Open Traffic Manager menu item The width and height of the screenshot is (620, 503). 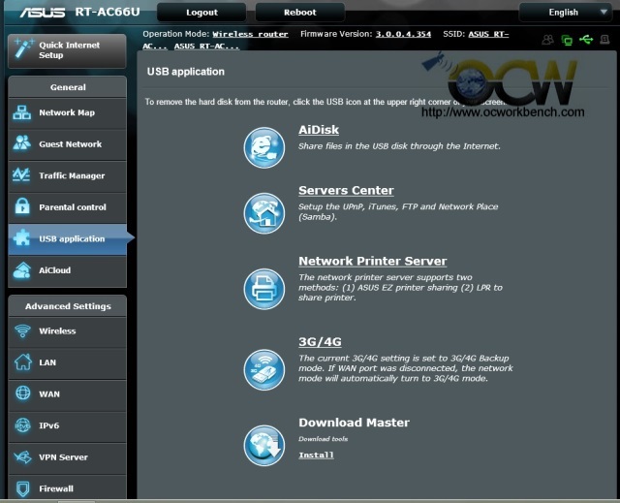click(x=67, y=176)
